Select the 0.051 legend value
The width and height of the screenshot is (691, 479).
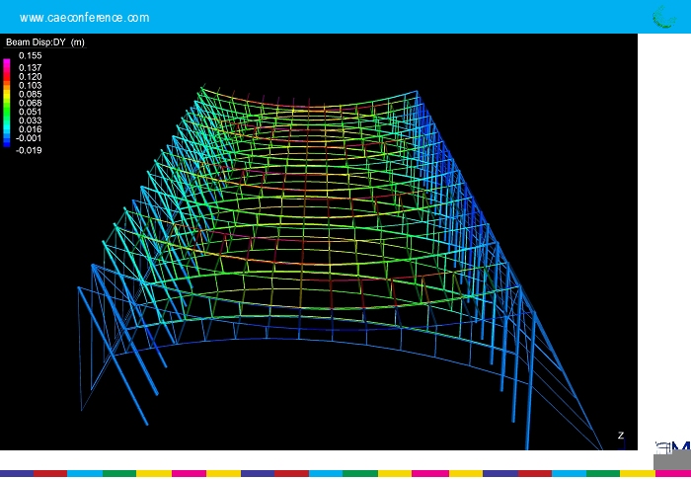click(30, 112)
